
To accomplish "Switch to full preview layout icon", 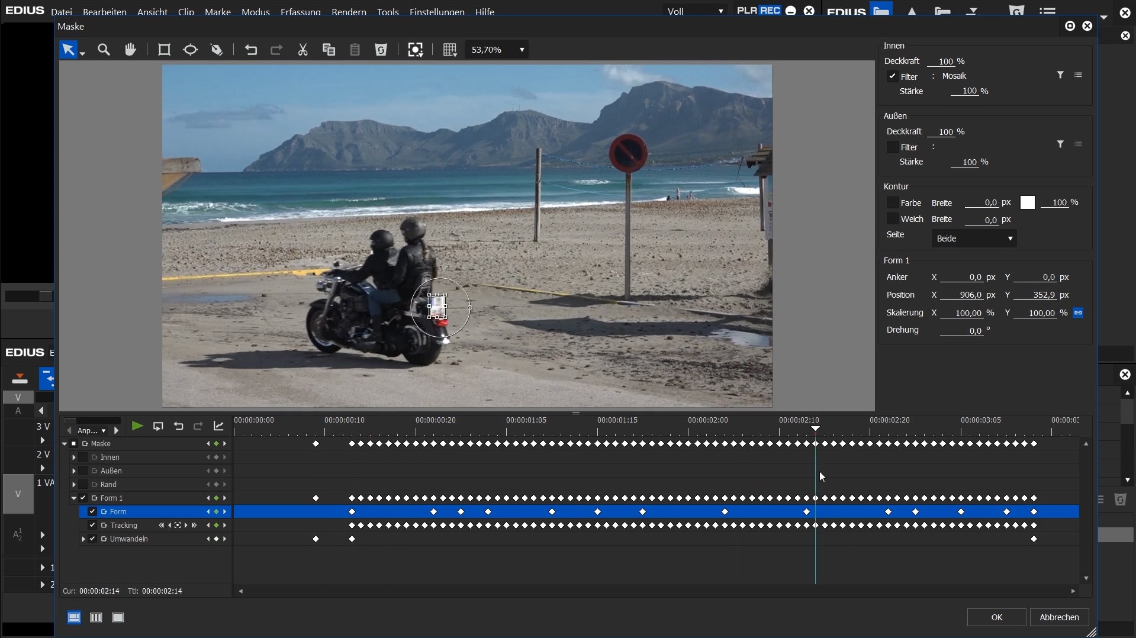I will click(x=118, y=617).
